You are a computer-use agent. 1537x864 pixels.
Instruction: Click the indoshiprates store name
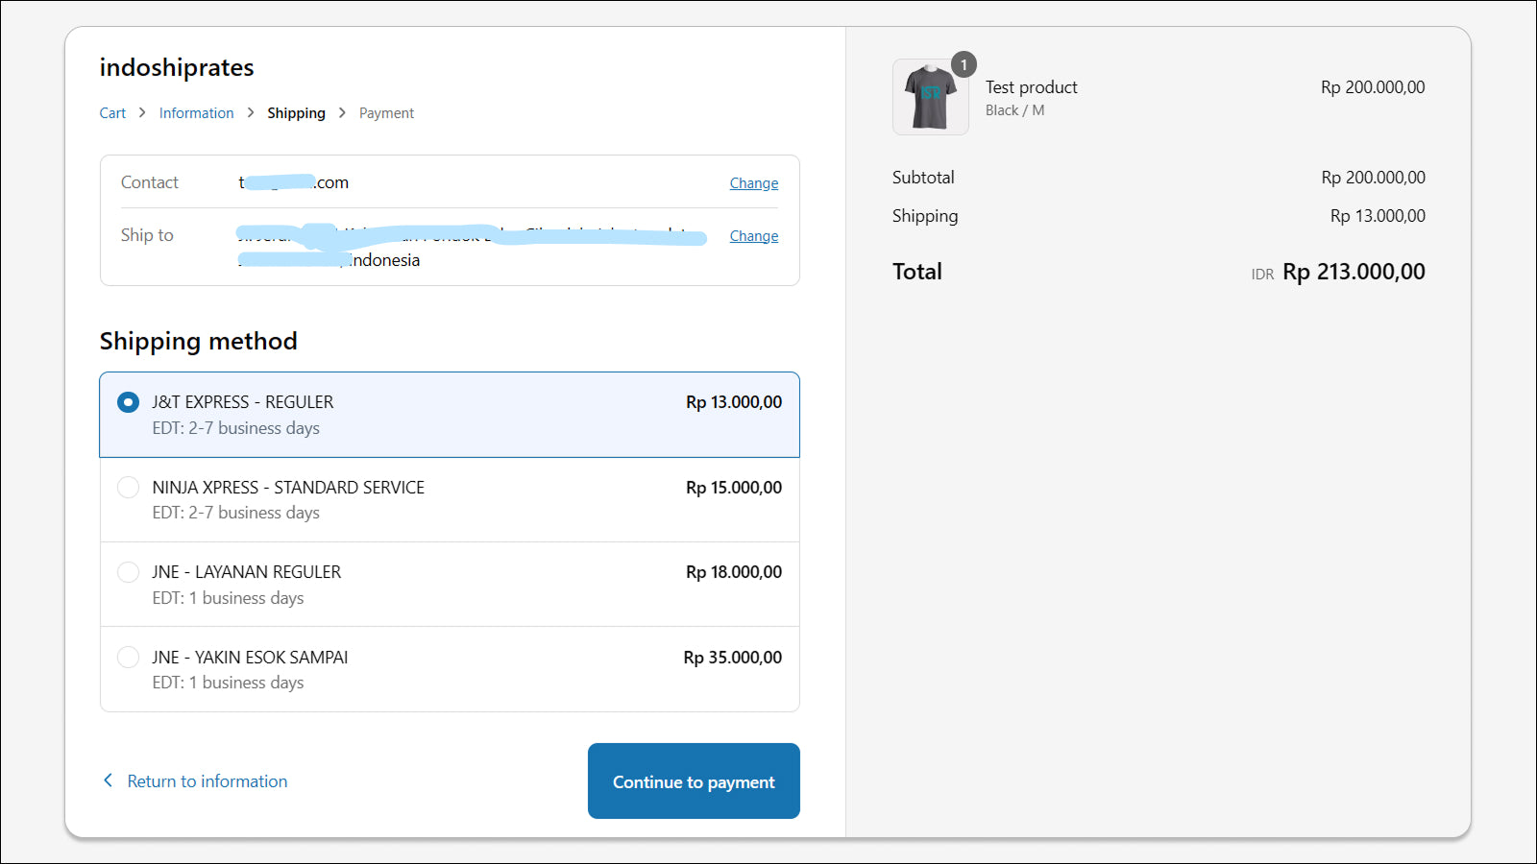(x=177, y=67)
